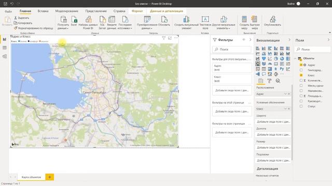Check the Статус field
Image resolution: width=332 pixels, height=186 pixels.
tap(301, 106)
